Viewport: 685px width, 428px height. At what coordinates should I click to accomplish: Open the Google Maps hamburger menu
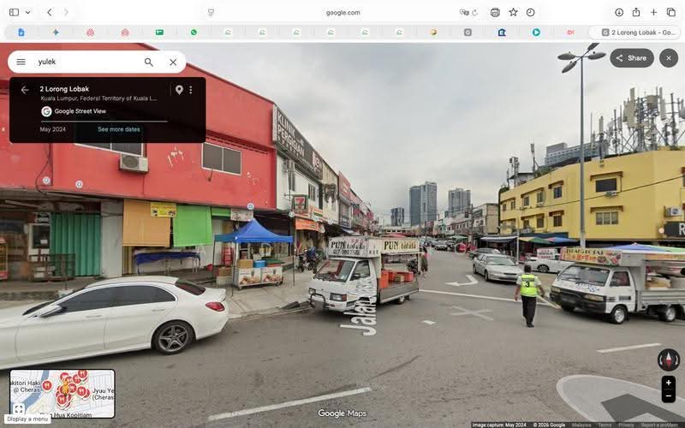(x=21, y=62)
